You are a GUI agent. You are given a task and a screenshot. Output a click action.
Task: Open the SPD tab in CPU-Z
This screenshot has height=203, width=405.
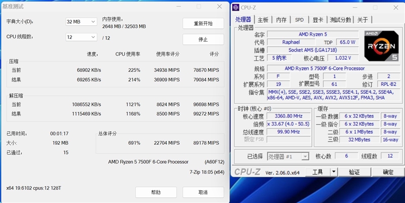tap(299, 20)
